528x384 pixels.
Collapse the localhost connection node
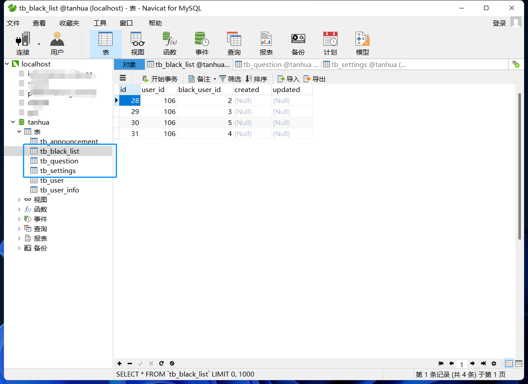[x=7, y=64]
